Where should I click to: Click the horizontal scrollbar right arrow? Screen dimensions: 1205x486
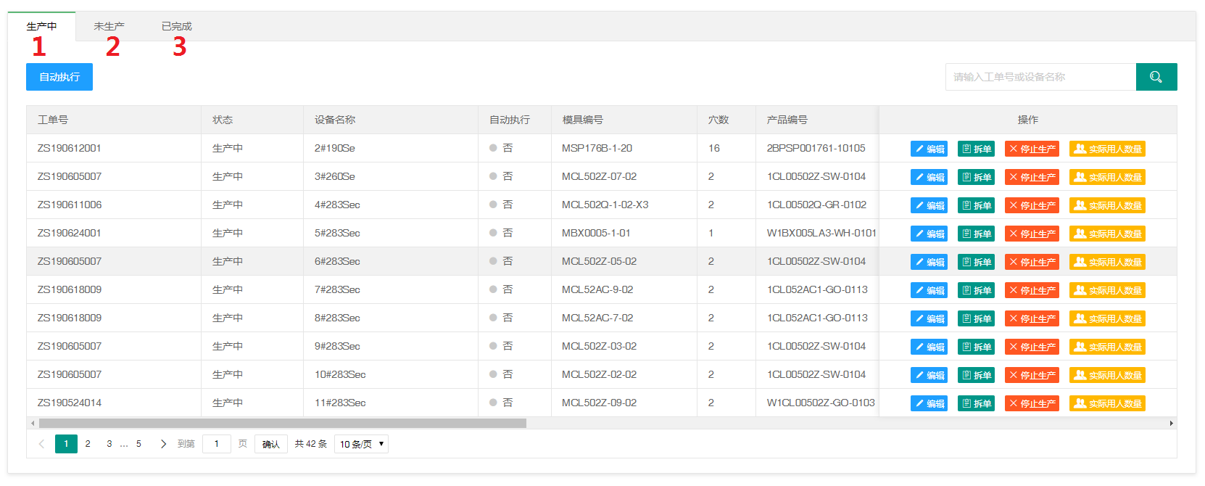pos(1171,423)
